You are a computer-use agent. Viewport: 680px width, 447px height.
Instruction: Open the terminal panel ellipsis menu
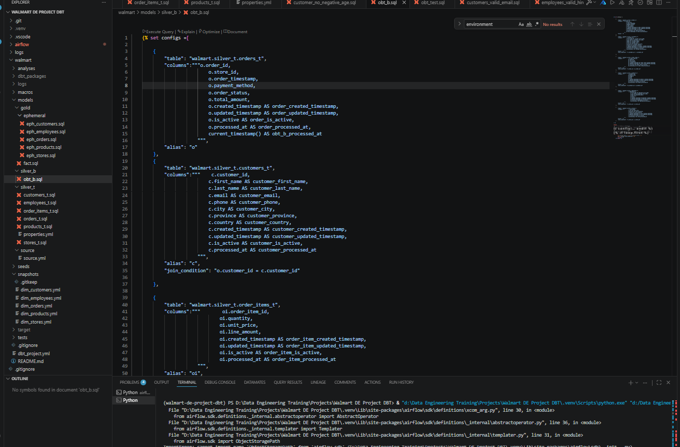coord(646,382)
